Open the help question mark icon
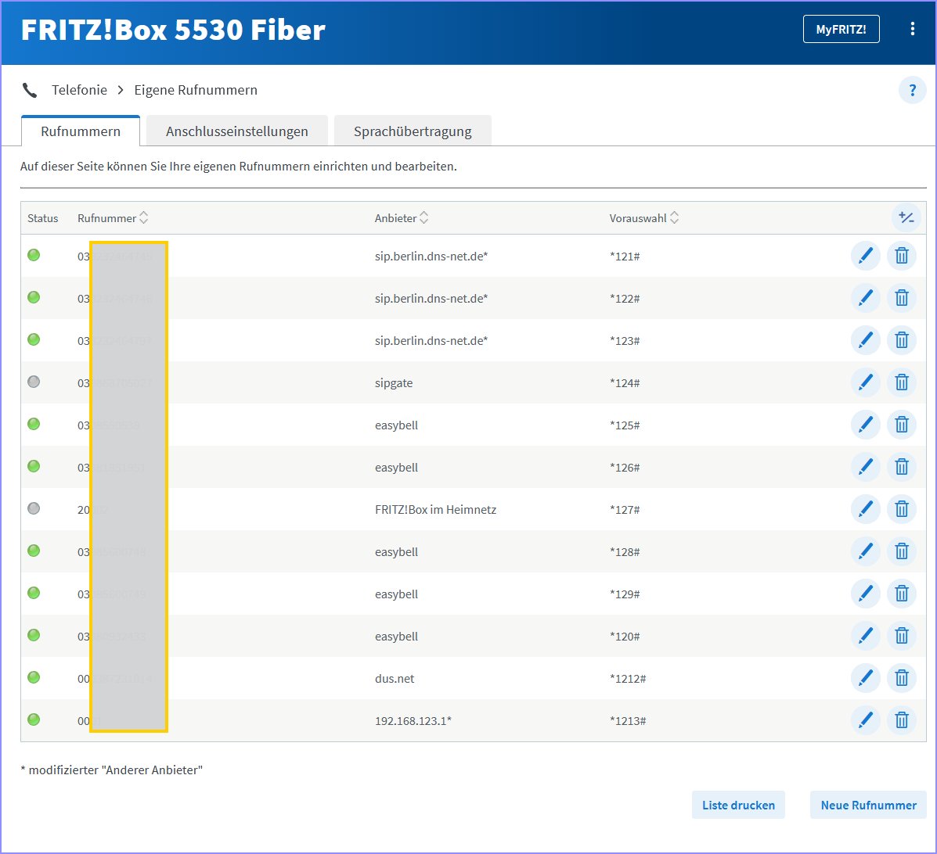The width and height of the screenshot is (937, 854). coord(912,90)
